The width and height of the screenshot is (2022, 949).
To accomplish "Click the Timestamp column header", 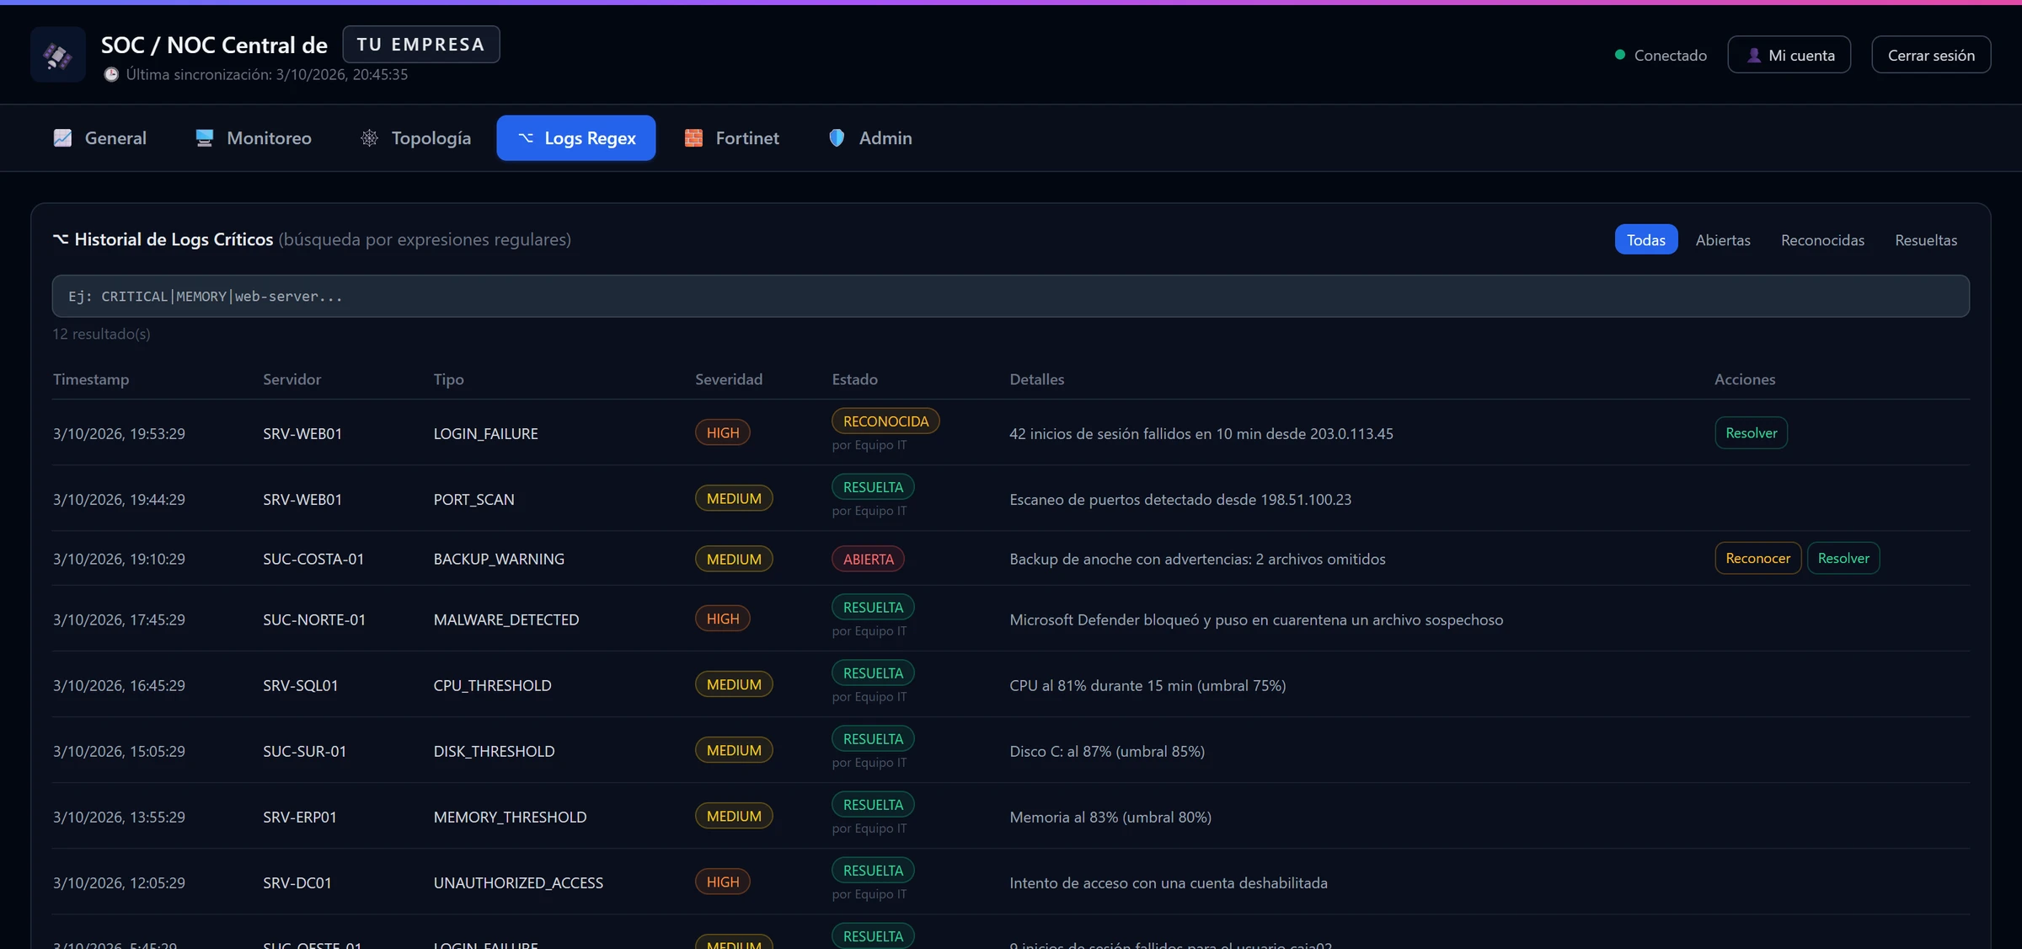I will pos(91,380).
